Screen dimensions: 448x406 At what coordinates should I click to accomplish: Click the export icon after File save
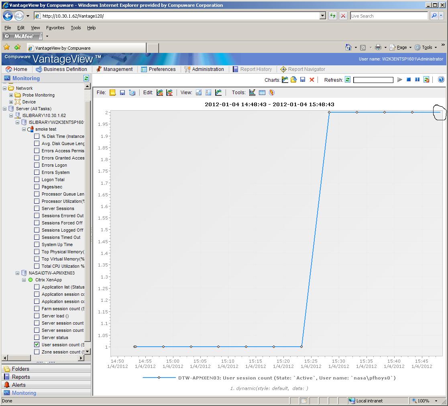click(x=132, y=93)
